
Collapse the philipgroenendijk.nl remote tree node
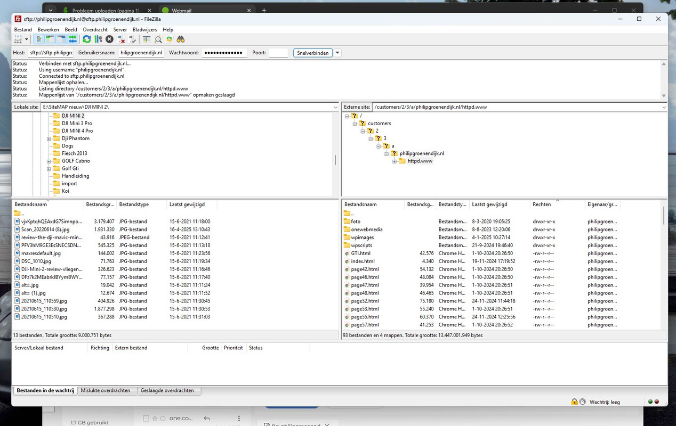coord(387,153)
